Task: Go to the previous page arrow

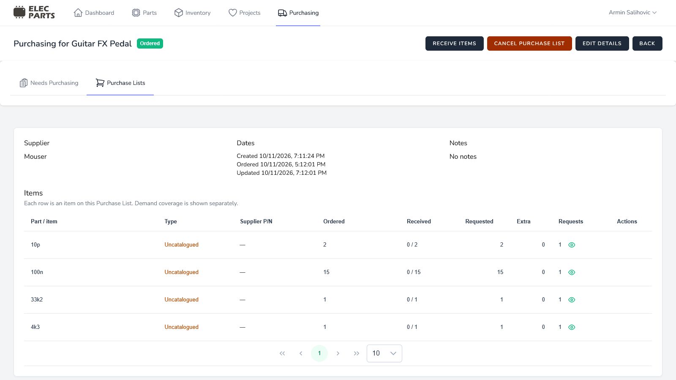Action: tap(301, 353)
